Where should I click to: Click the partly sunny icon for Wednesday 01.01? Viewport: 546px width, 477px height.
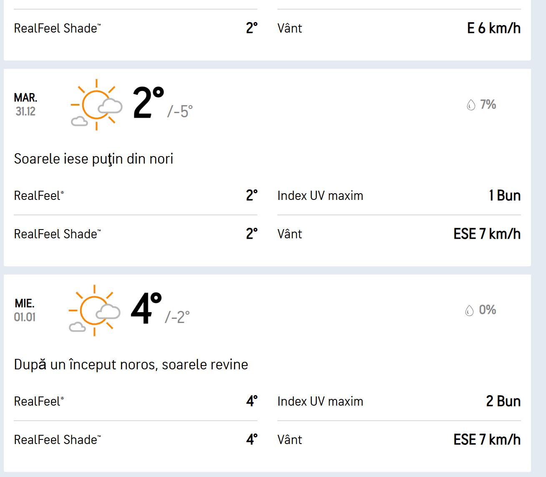tap(95, 310)
